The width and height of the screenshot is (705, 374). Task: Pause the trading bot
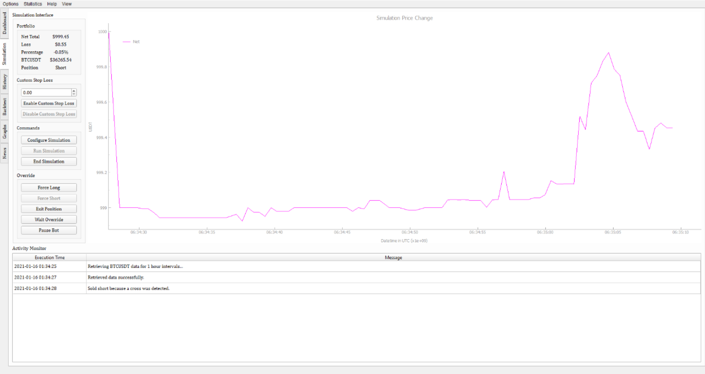click(49, 230)
